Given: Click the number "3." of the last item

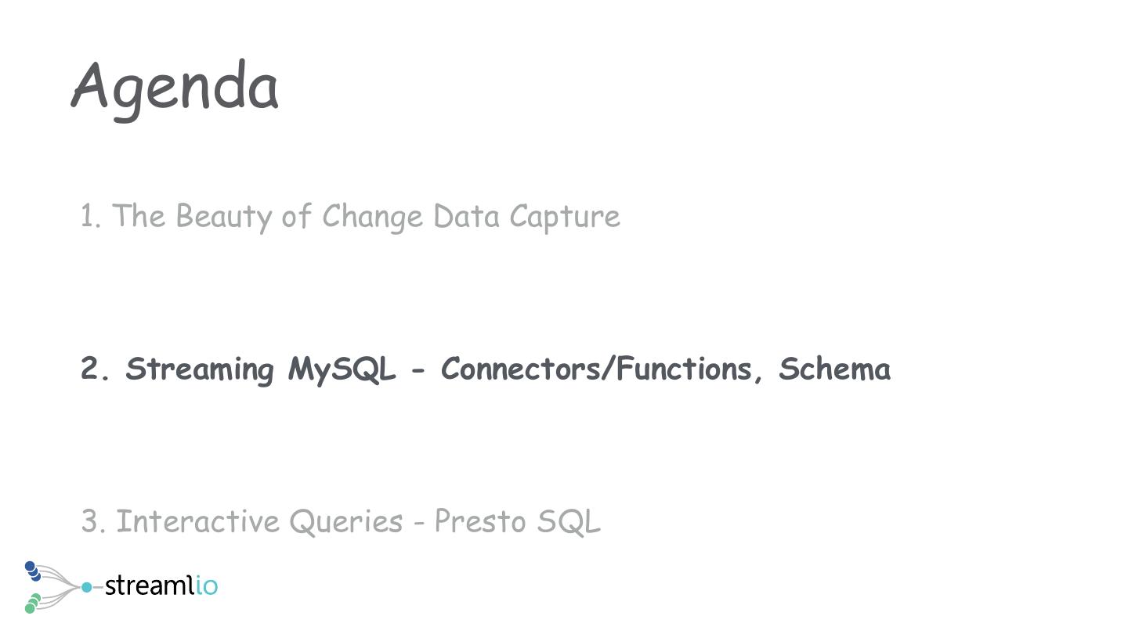Looking at the screenshot, I should point(93,521).
